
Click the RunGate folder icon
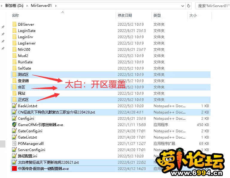coord(14,62)
